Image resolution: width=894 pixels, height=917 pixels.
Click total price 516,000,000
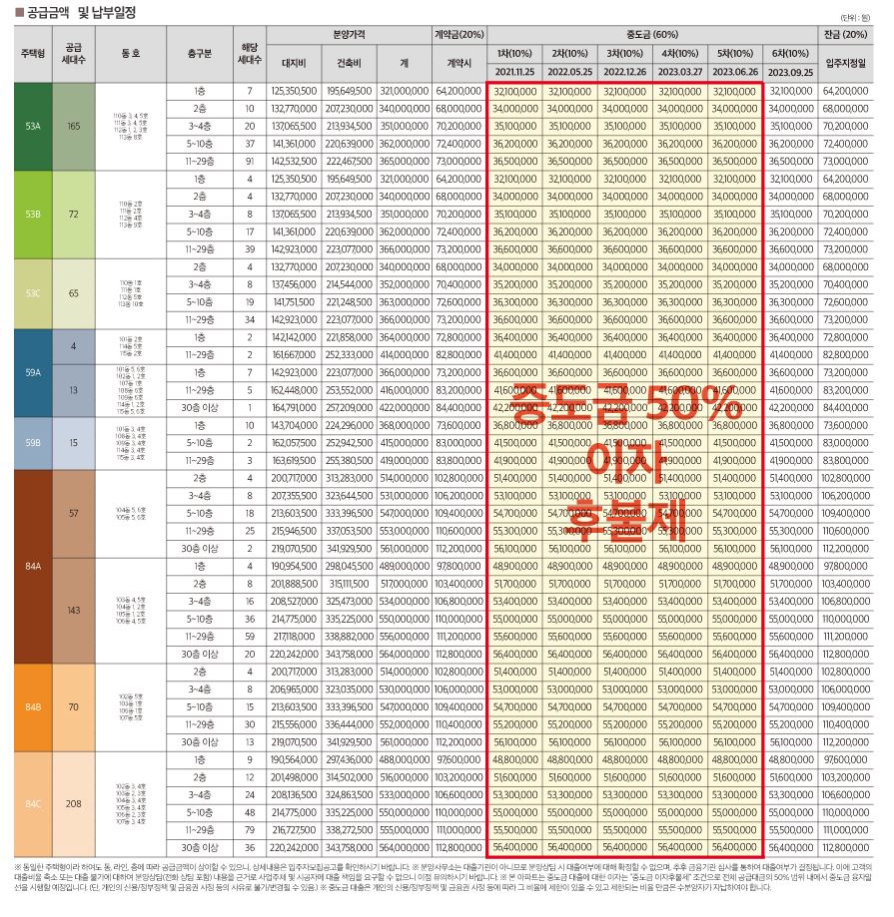(404, 777)
